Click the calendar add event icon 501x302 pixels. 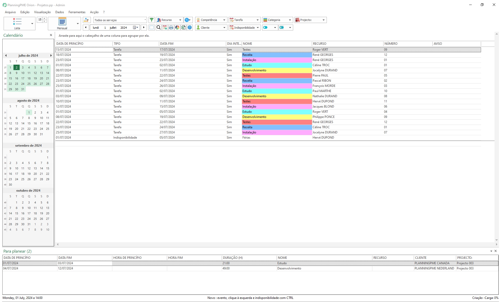pos(165,27)
